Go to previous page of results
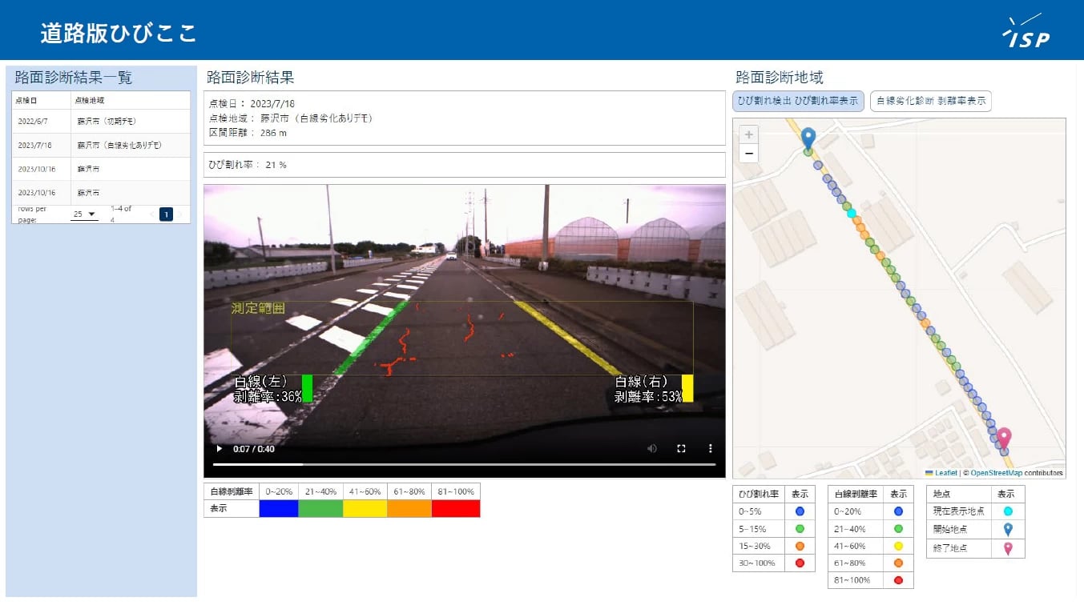The width and height of the screenshot is (1084, 609). coord(151,214)
